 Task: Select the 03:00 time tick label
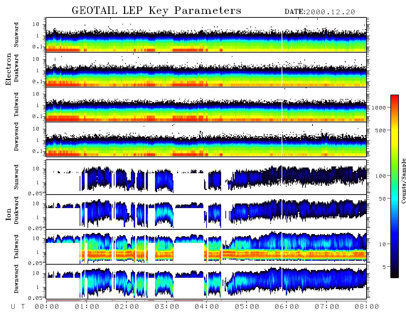(167, 307)
